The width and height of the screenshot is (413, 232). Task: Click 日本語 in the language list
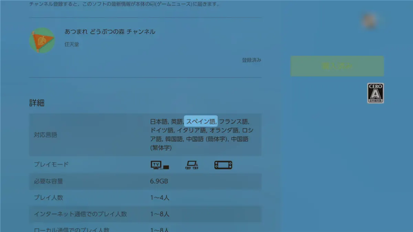(159, 121)
